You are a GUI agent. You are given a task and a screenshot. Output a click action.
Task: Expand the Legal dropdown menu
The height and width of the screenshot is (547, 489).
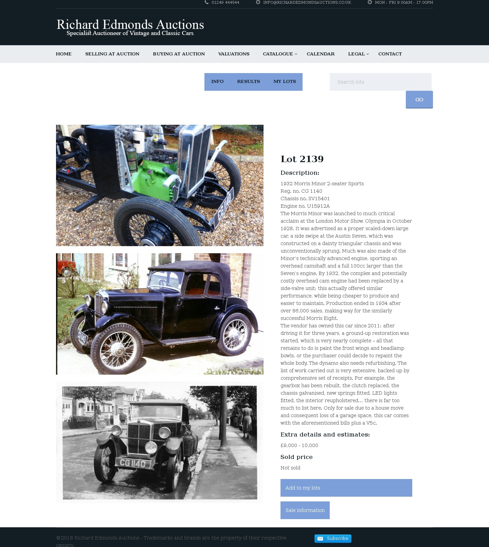pos(358,54)
